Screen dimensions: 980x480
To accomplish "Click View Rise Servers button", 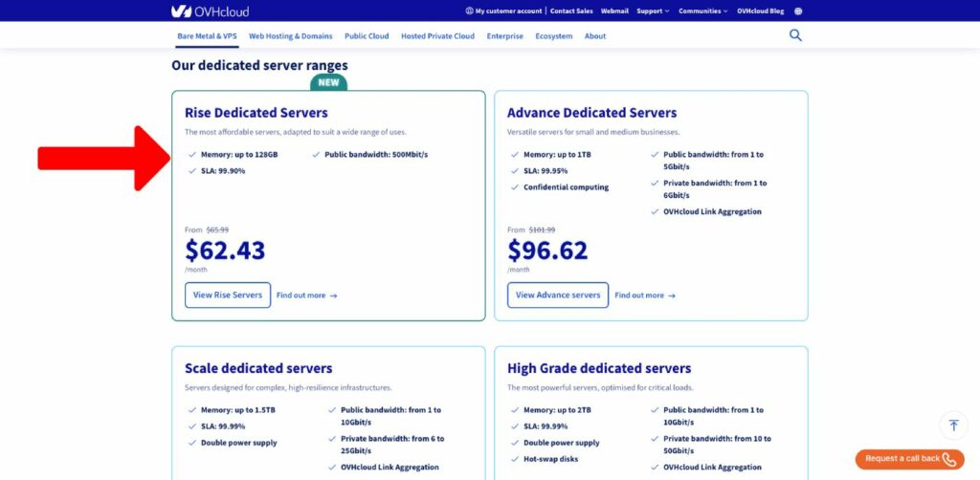I will (228, 295).
